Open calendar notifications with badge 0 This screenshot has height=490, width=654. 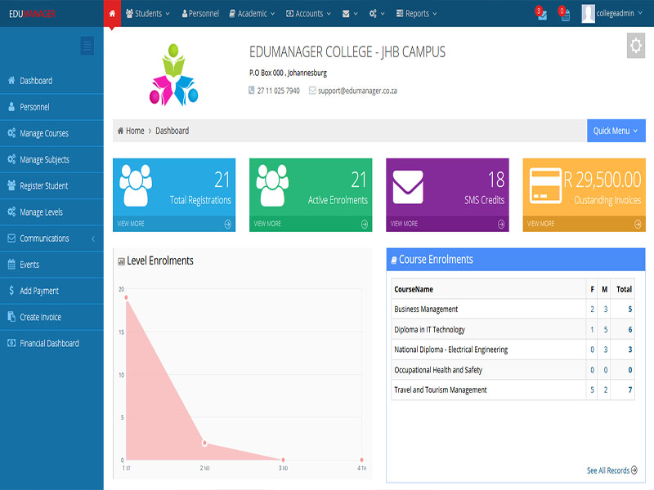tap(564, 13)
